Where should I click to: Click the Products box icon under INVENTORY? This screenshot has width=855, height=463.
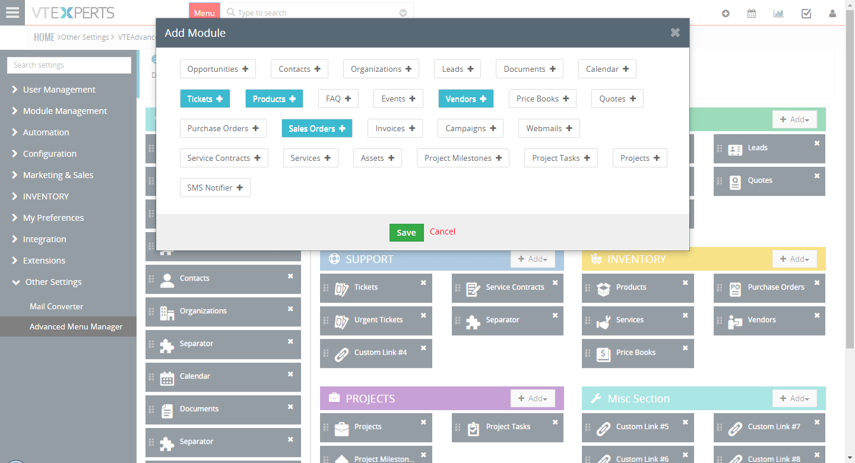coord(603,287)
